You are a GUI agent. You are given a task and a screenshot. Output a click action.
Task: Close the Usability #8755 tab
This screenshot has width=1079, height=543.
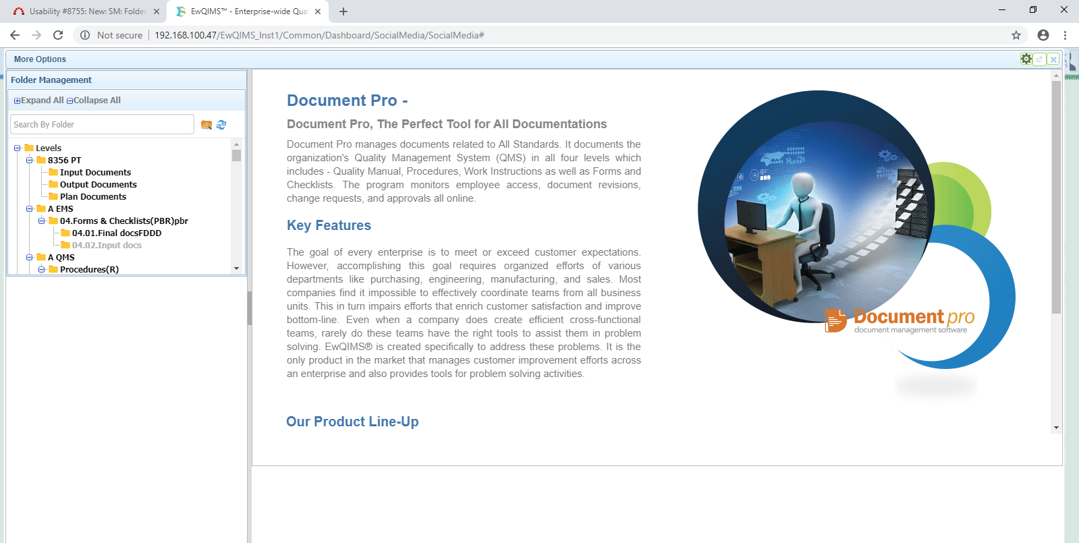point(157,11)
